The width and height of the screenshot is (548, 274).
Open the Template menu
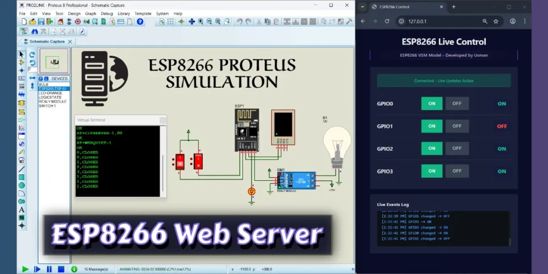[x=143, y=13]
